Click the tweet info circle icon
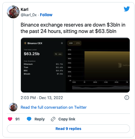Image resolution: width=135 pixels, height=139 pixels. coord(127,98)
